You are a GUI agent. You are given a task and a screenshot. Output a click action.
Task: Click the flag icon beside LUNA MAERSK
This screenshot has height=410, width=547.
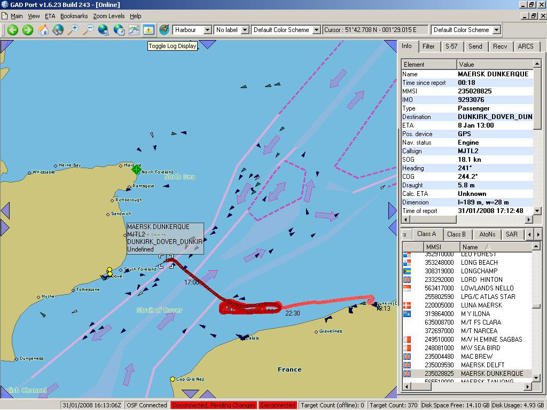(407, 305)
